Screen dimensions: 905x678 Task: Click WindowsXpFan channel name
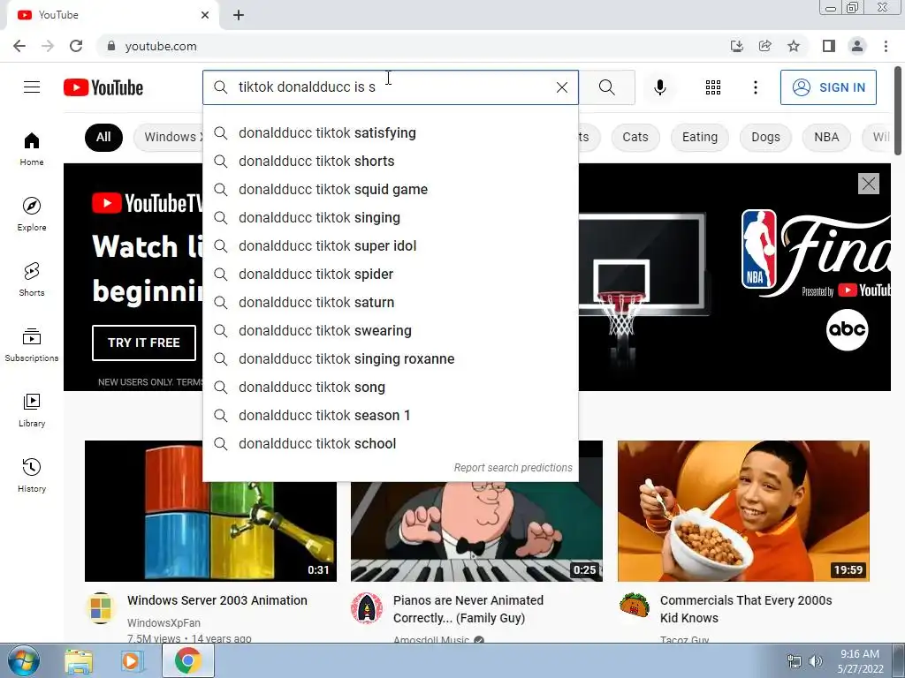164,622
